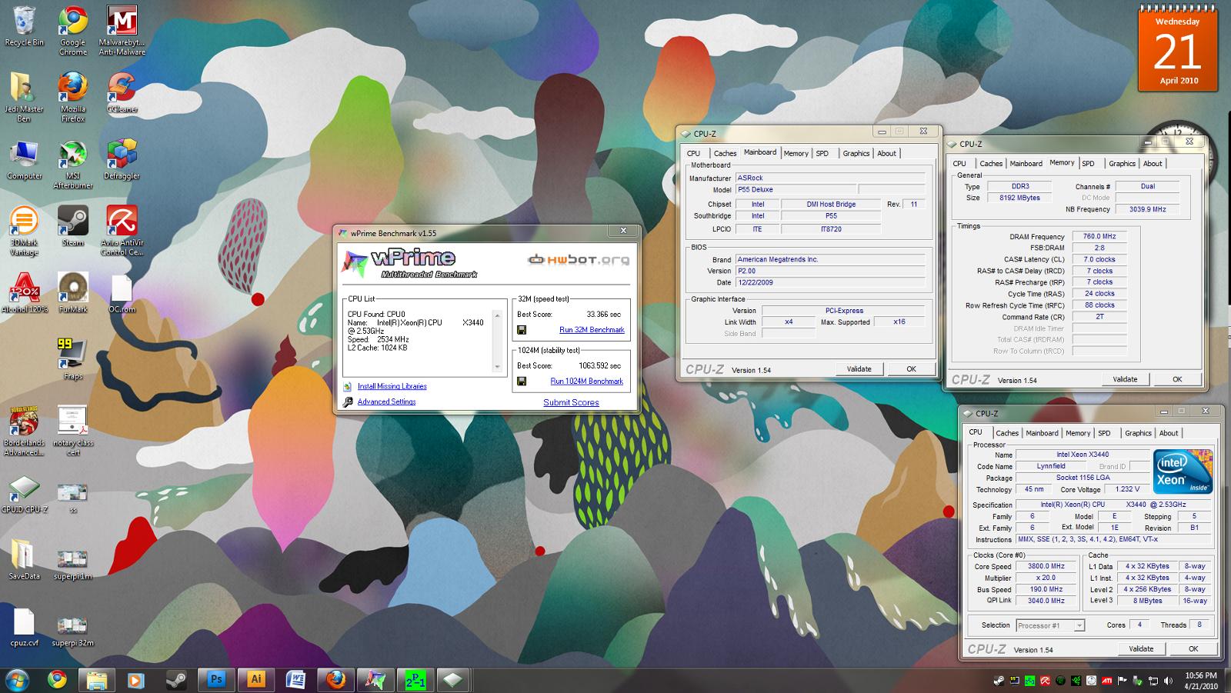This screenshot has width=1231, height=693.
Task: Open FurMark desktop shortcut
Action: pyautogui.click(x=72, y=294)
